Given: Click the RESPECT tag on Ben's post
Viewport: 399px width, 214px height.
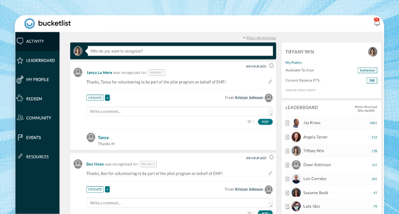Looking at the screenshot, I should pos(148,164).
